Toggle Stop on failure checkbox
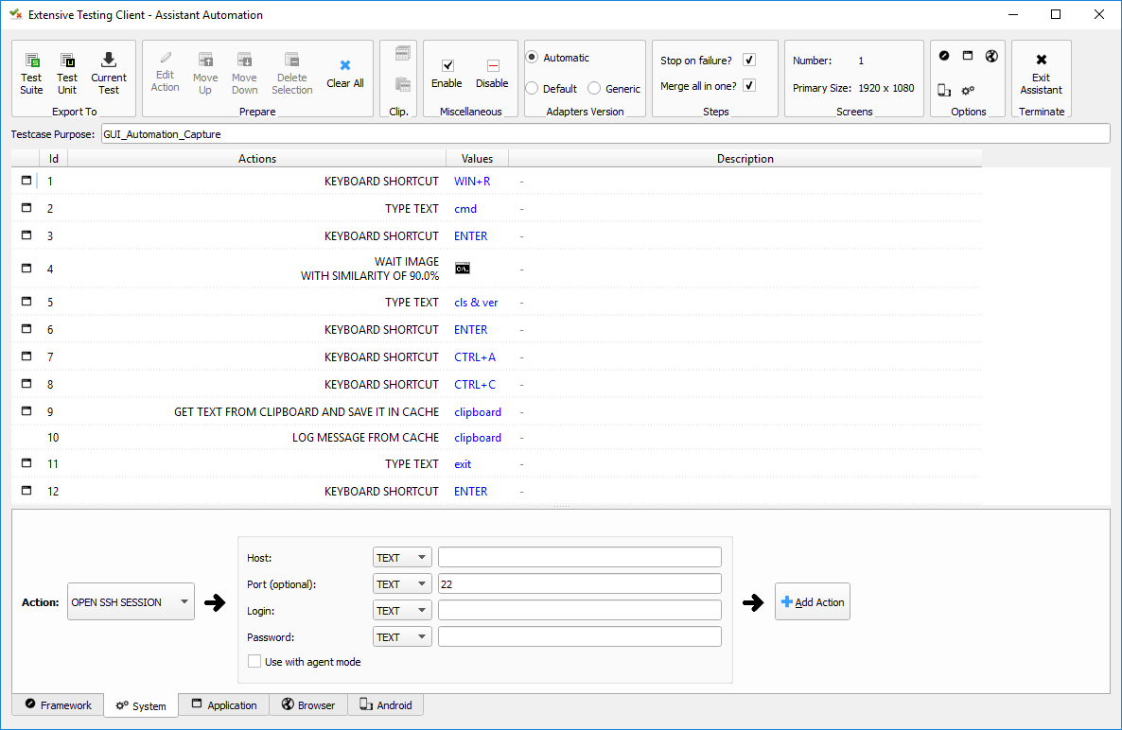The width and height of the screenshot is (1122, 730). [749, 61]
